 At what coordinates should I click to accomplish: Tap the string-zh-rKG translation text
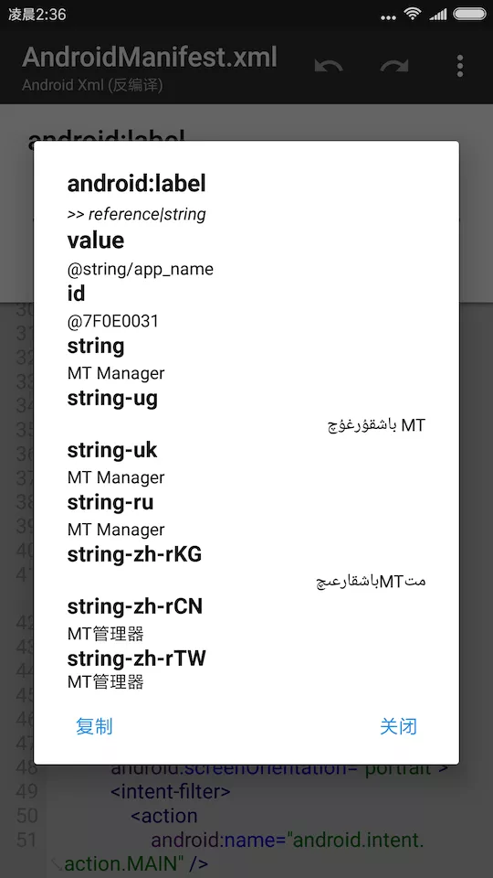point(372,582)
